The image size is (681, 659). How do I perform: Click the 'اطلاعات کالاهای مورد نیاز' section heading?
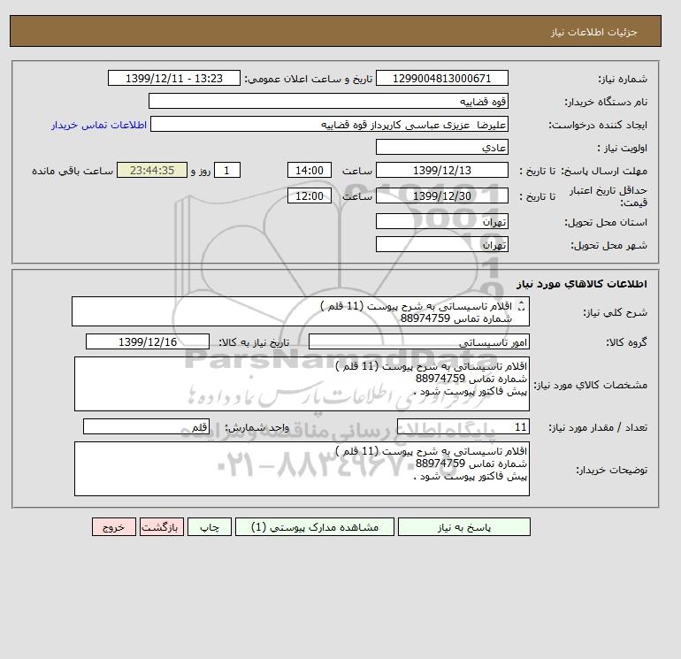[582, 284]
